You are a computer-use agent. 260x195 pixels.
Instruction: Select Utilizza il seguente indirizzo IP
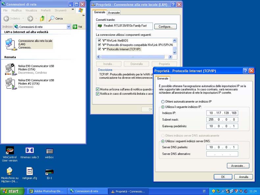(x=163, y=107)
